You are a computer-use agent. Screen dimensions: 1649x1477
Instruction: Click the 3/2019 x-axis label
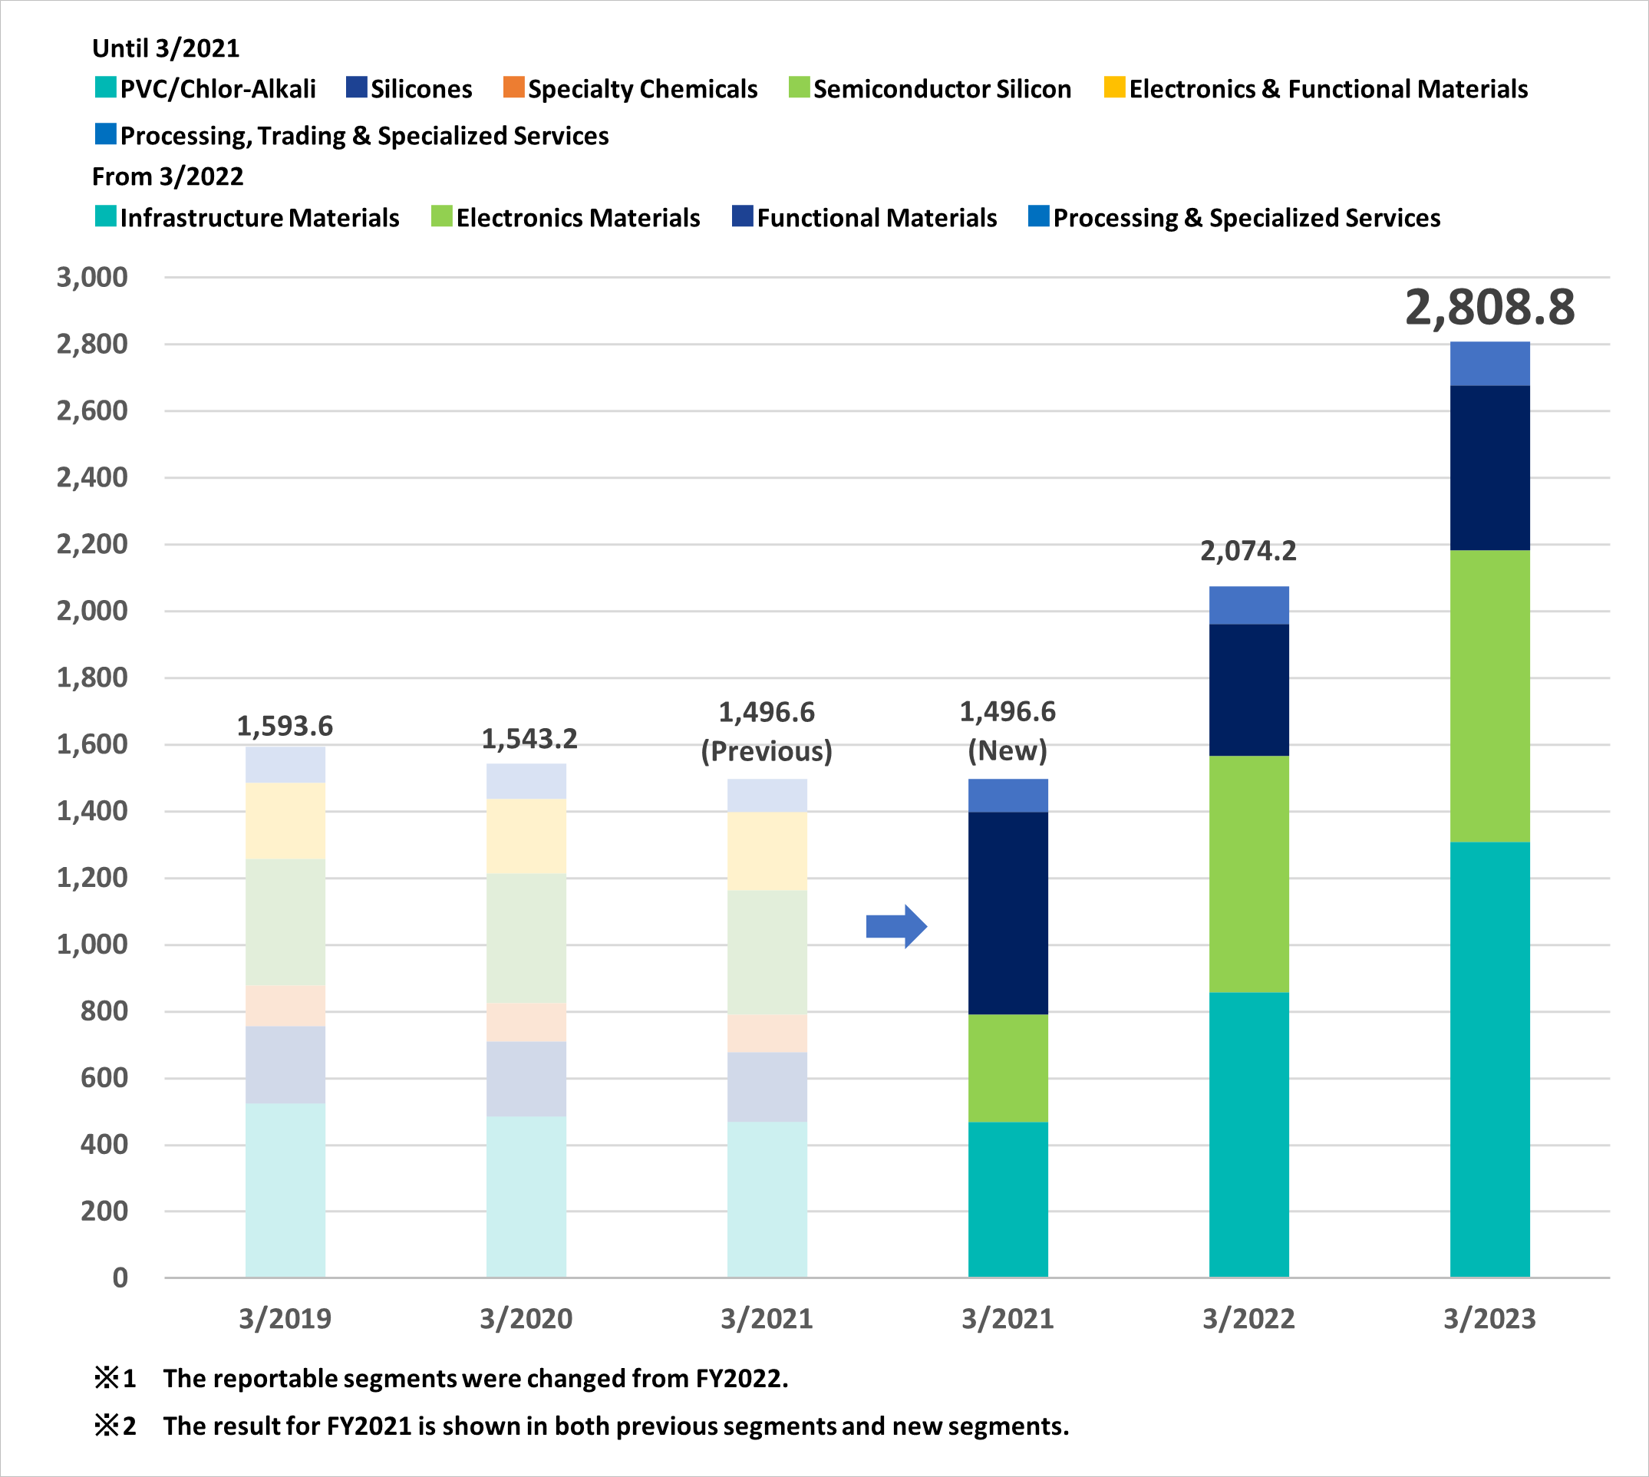[285, 1320]
